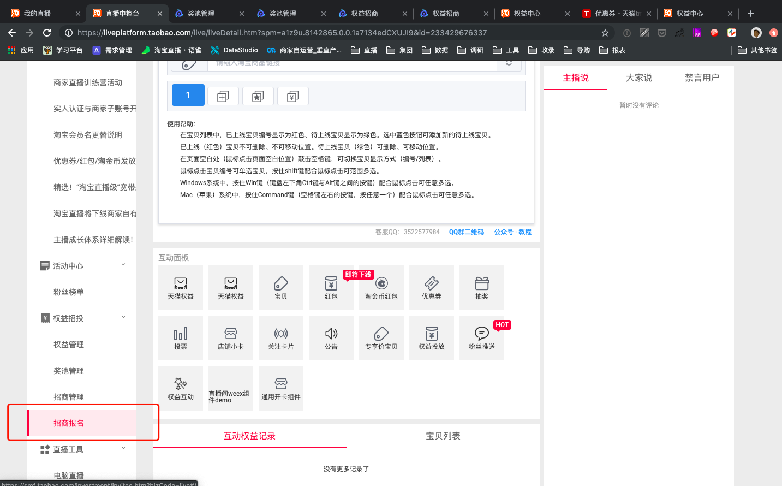Open the 需求管理 bookmark
This screenshot has width=782, height=486.
(112, 50)
